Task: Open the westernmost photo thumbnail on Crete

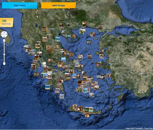Action: tap(75, 107)
